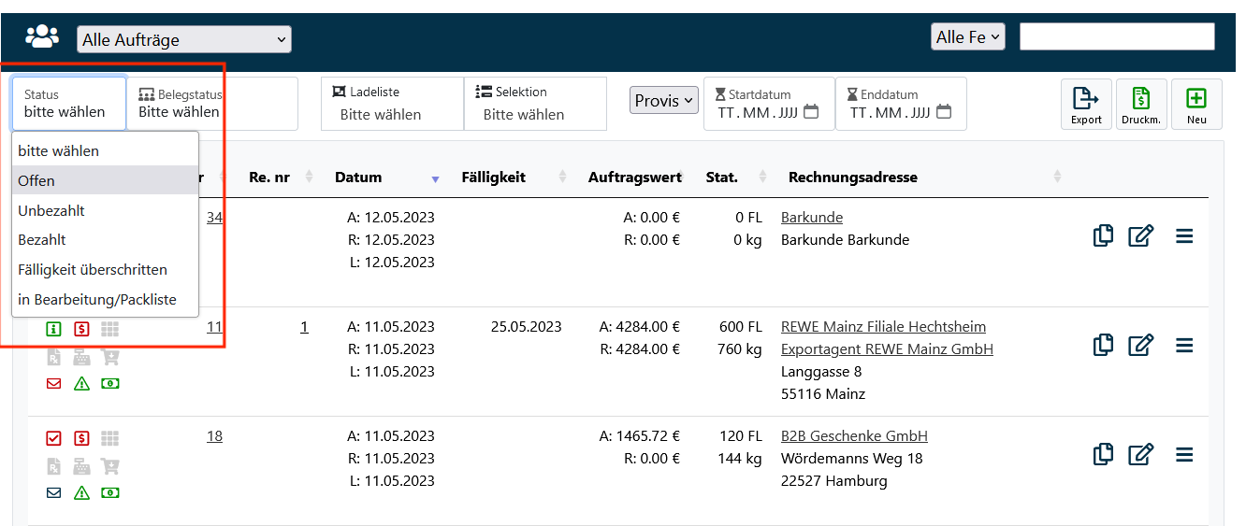Screen dimensions: 1246x526
Task: Click the users group icon in header
Action: 42,37
